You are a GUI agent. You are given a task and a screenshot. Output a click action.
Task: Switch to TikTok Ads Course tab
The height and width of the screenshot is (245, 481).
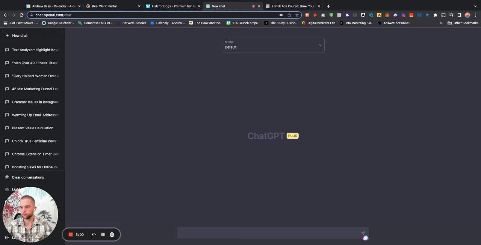point(293,6)
